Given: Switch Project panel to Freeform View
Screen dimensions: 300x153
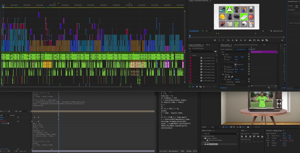Looking at the screenshot, I should click(200, 87).
